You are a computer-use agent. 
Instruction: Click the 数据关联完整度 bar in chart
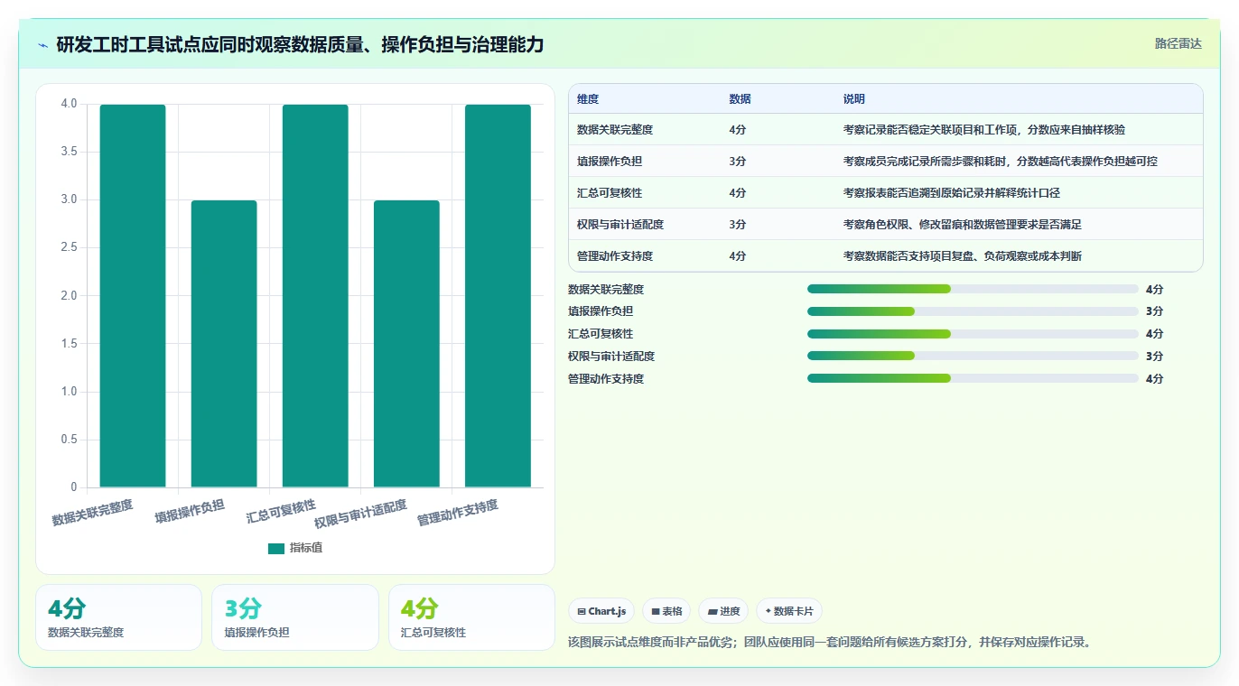(133, 296)
